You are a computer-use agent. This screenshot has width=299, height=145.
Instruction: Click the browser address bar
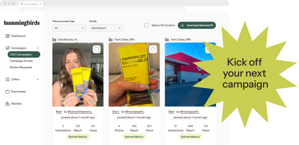102,9
